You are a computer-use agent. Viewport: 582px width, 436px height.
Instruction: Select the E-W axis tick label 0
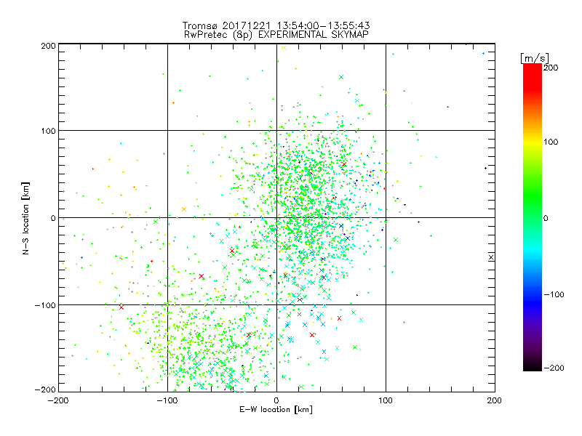coord(276,400)
